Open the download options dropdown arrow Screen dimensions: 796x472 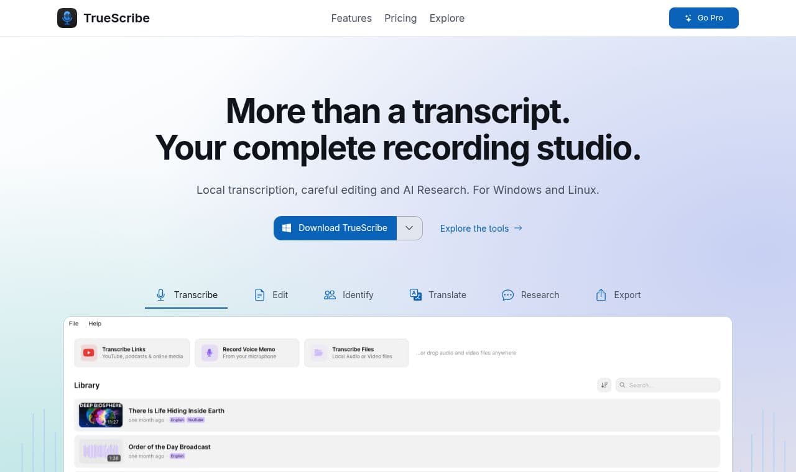click(409, 228)
